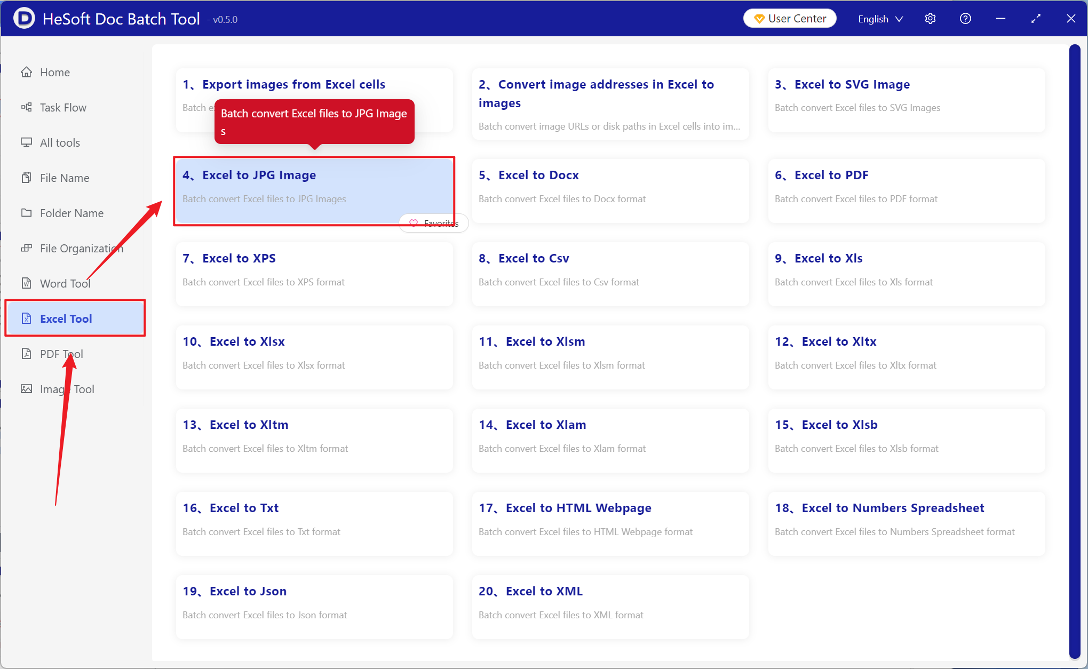The width and height of the screenshot is (1088, 669).
Task: Click the Task Flow sidebar icon
Action: click(x=26, y=107)
